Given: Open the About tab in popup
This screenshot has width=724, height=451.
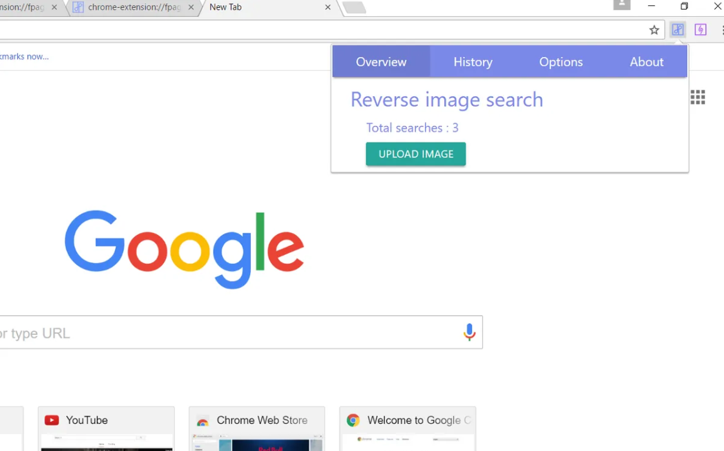Looking at the screenshot, I should (x=646, y=61).
